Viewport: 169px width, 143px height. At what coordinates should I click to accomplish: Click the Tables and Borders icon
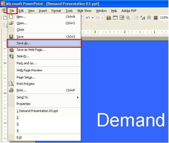(x=122, y=18)
